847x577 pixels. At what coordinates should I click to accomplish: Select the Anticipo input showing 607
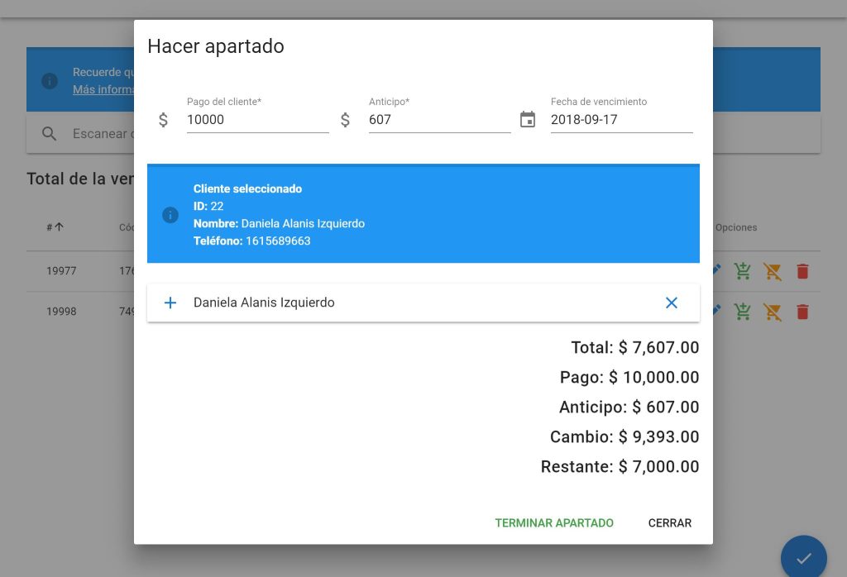(439, 119)
